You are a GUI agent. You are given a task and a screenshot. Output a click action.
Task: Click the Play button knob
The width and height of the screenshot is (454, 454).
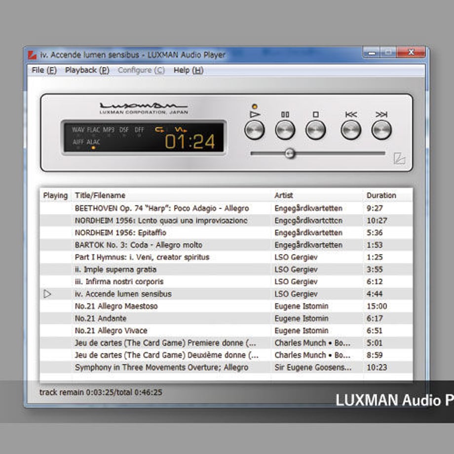click(x=254, y=130)
